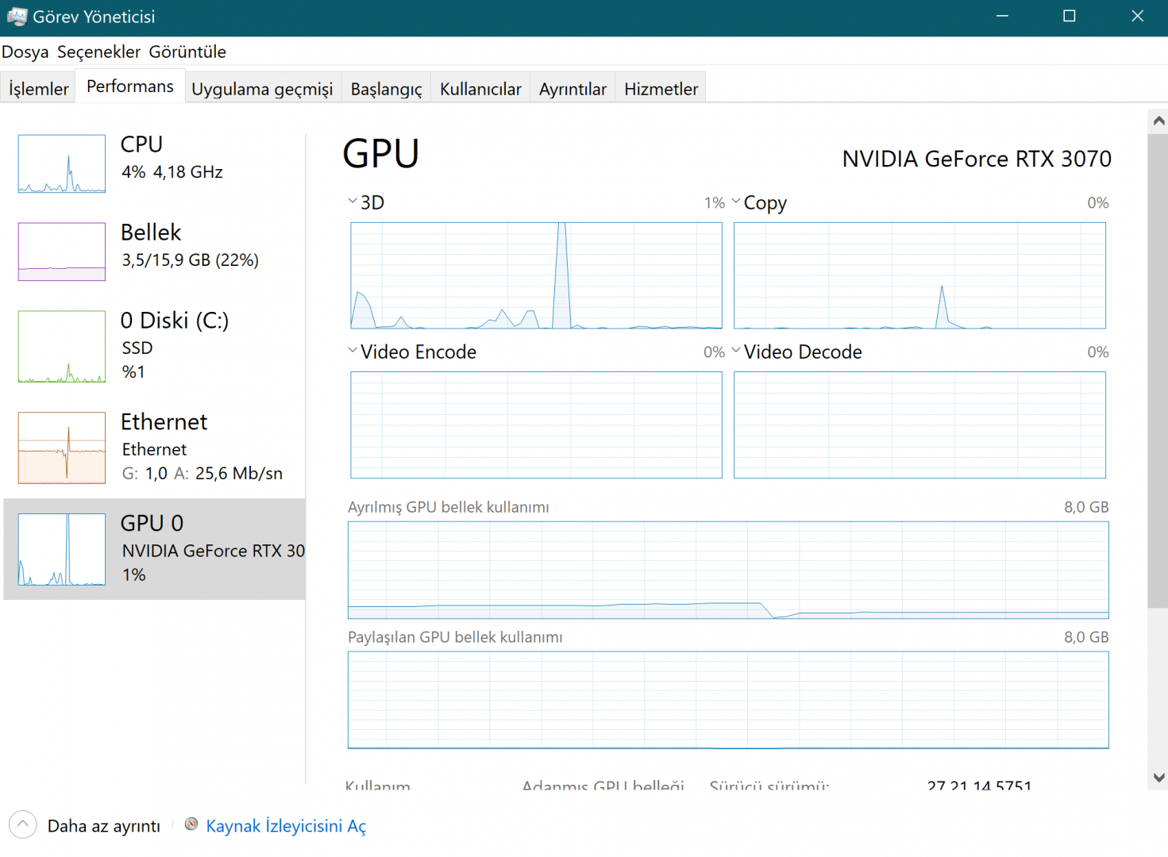Click the 3,5/15,9 GB (22%) memory value
1168x857 pixels.
pos(191,260)
